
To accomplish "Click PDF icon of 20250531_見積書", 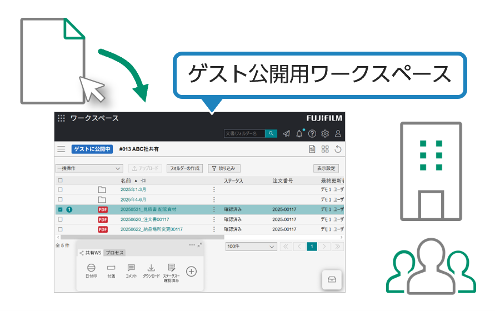I will point(103,210).
